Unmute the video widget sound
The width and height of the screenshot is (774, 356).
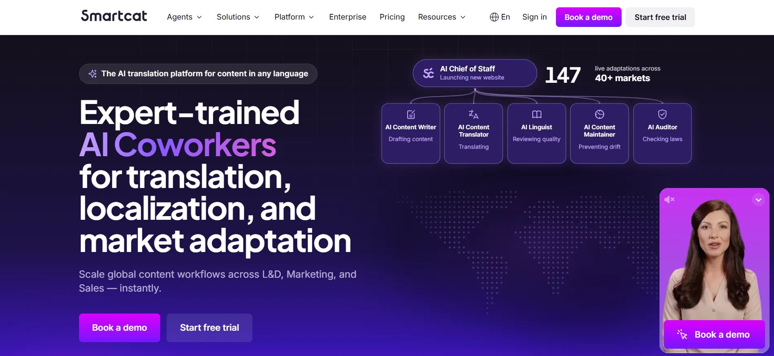click(669, 199)
